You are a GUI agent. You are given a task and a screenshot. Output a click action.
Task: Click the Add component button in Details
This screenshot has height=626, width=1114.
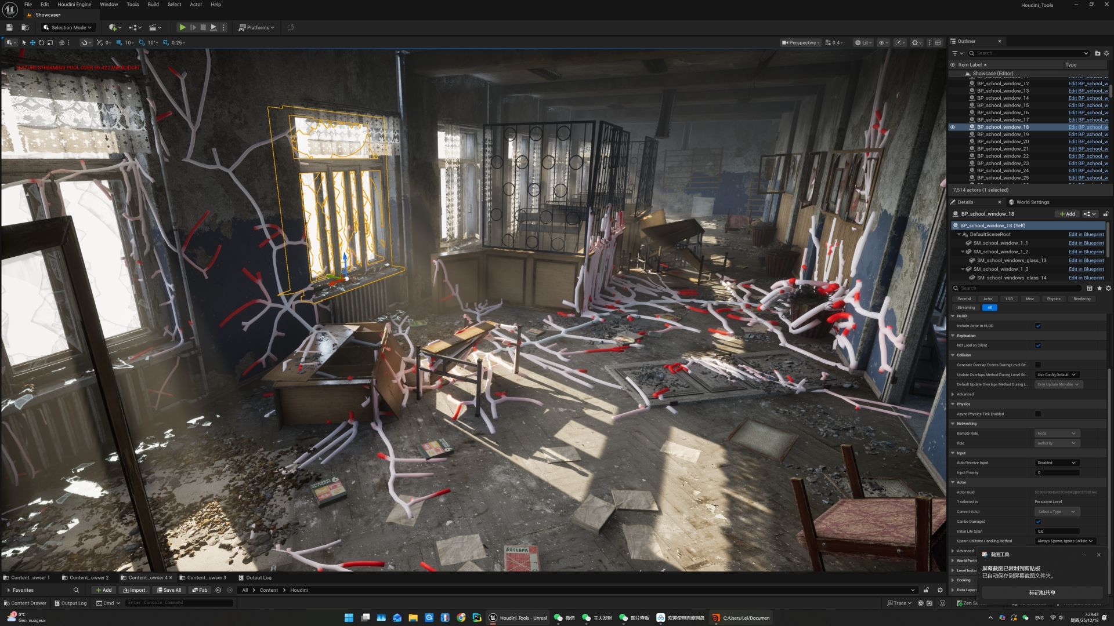coord(1067,214)
